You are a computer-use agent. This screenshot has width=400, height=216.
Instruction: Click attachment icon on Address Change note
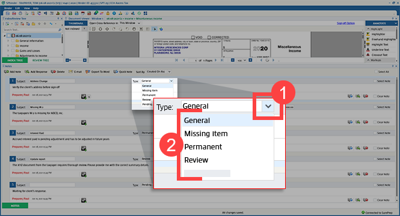[x=84, y=97]
